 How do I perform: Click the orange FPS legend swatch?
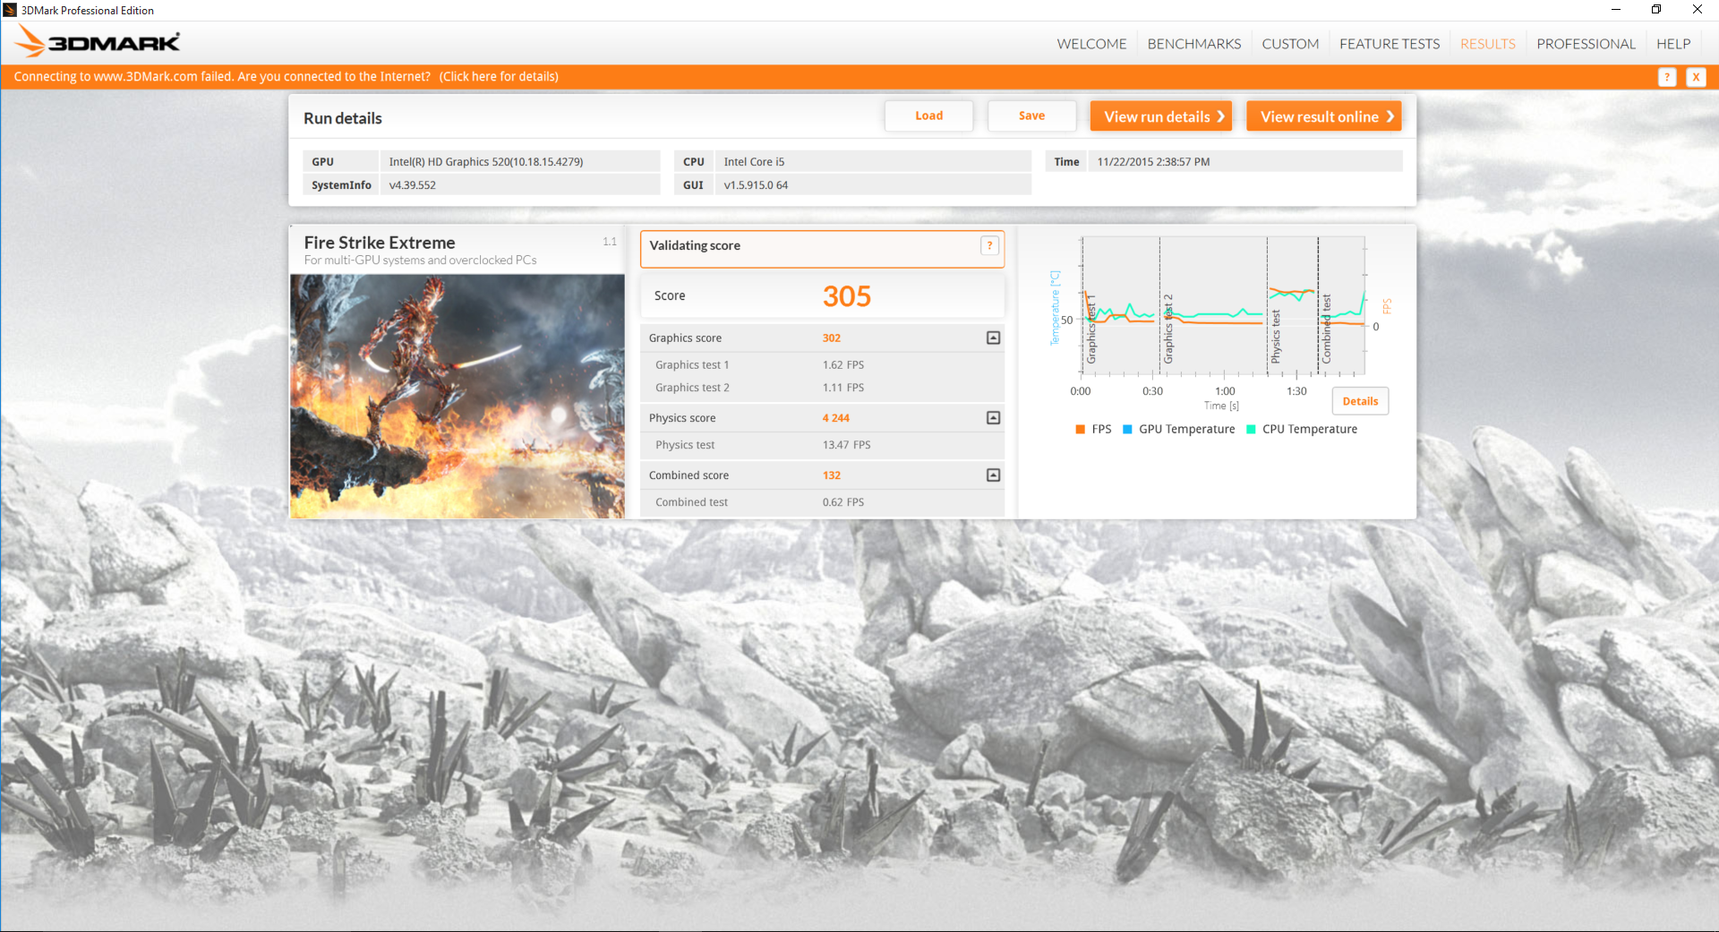pyautogui.click(x=1081, y=430)
